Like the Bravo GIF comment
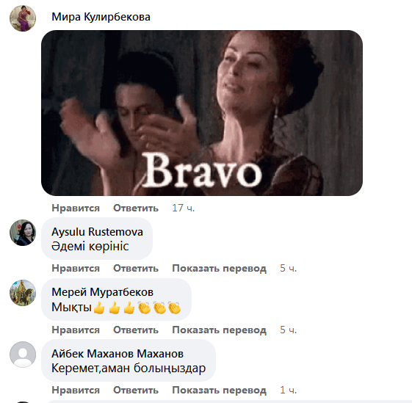412x403 pixels. (76, 208)
